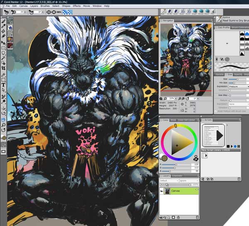
Task: Play the current script
Action: coord(232,146)
